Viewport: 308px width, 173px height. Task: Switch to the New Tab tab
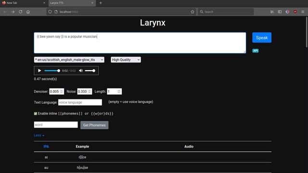click(x=24, y=3)
